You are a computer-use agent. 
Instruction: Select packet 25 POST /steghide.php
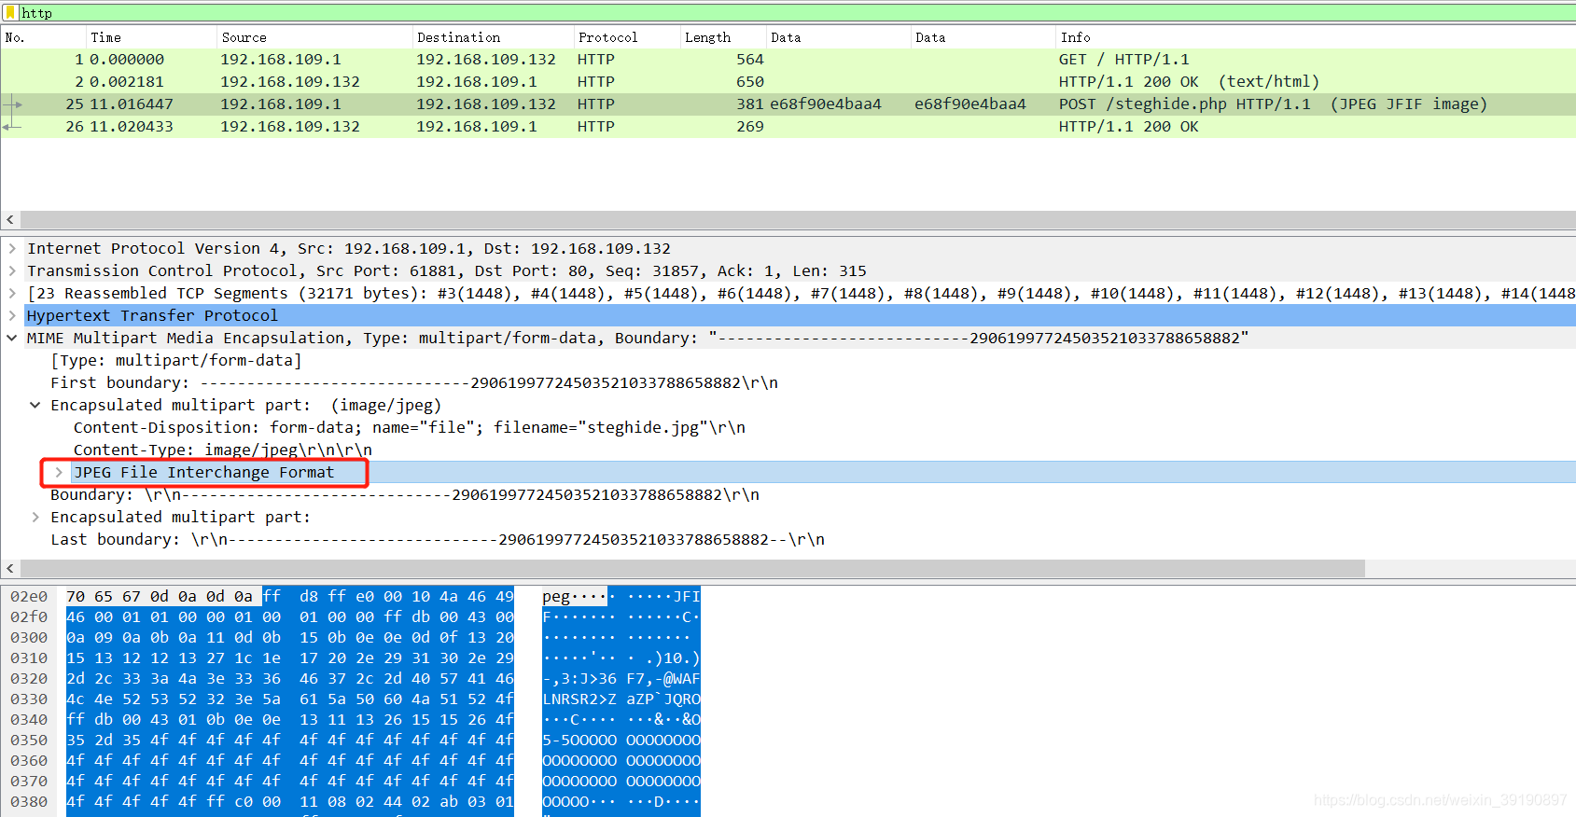788,104
